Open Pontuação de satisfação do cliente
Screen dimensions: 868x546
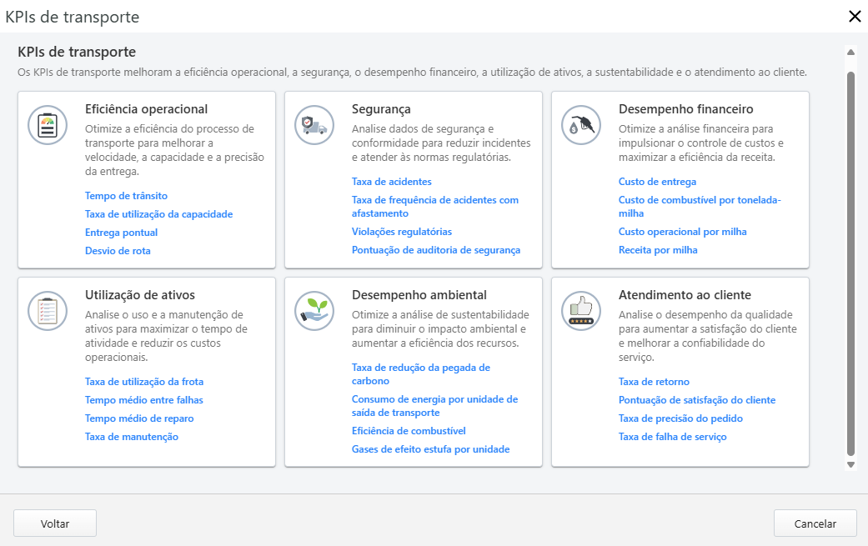coord(696,400)
